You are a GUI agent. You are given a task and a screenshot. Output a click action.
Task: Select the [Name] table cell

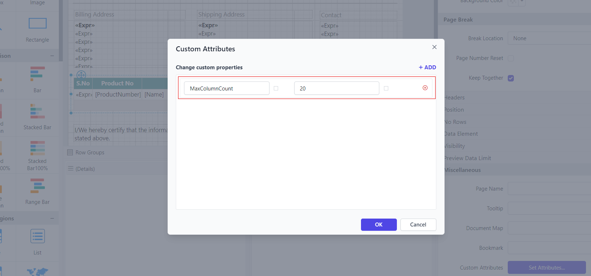(155, 94)
